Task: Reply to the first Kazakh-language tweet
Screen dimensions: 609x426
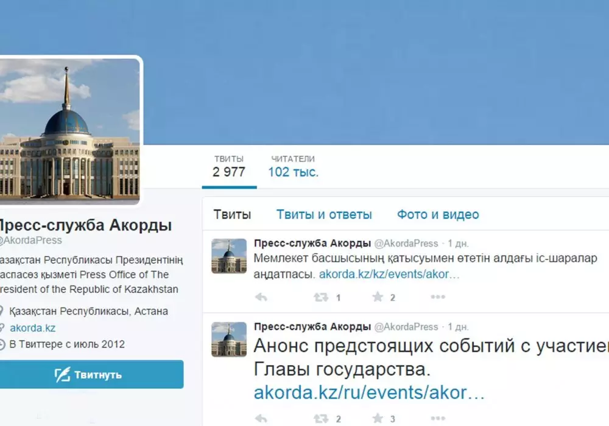Action: (261, 297)
